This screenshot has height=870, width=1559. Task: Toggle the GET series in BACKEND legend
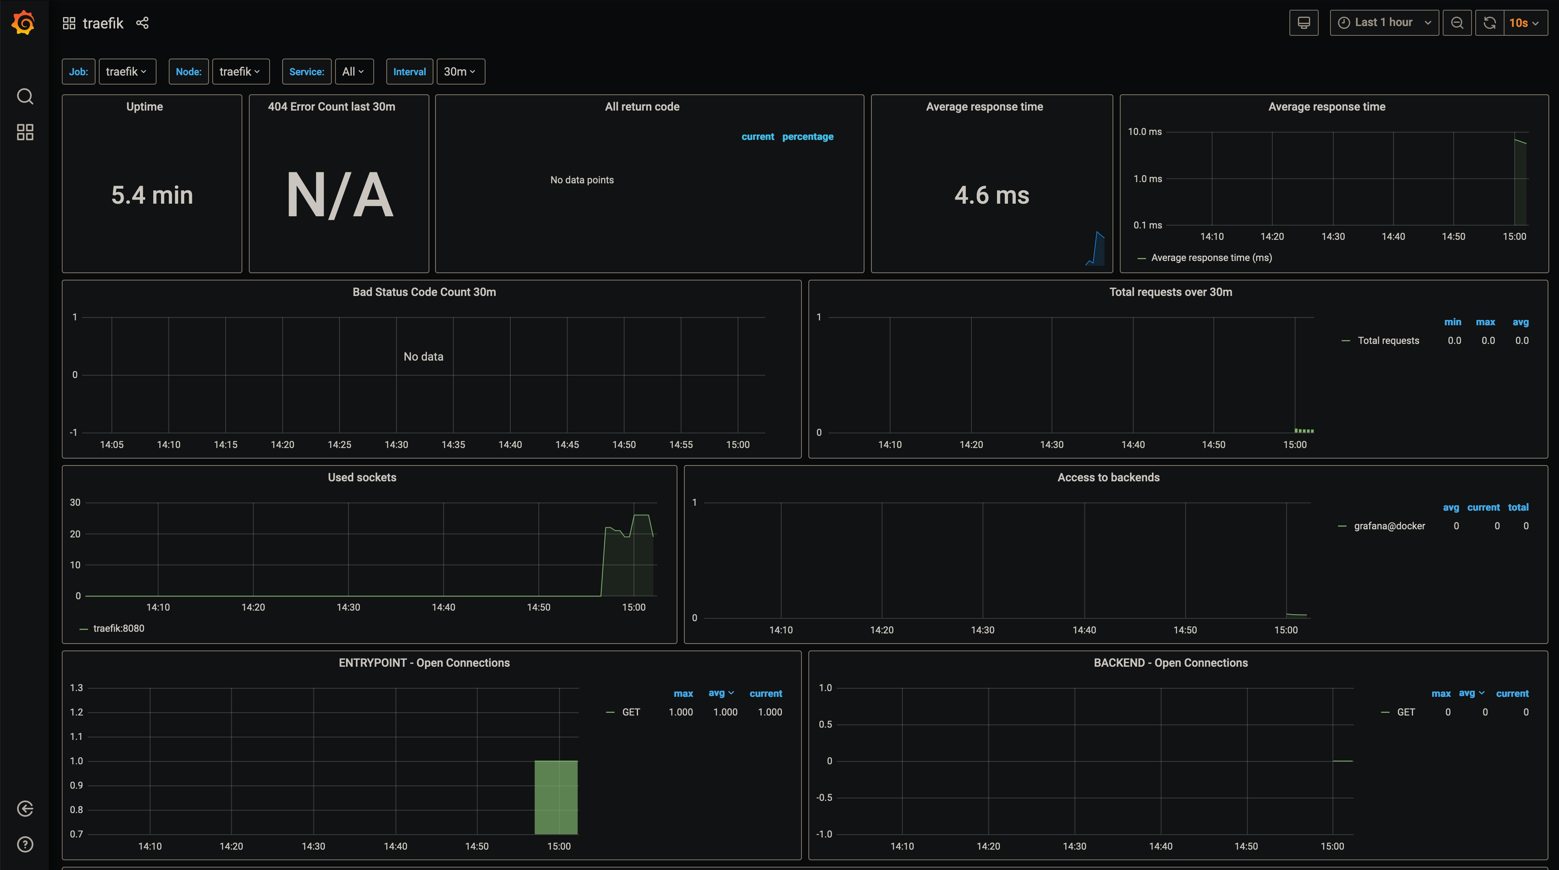click(x=1405, y=712)
